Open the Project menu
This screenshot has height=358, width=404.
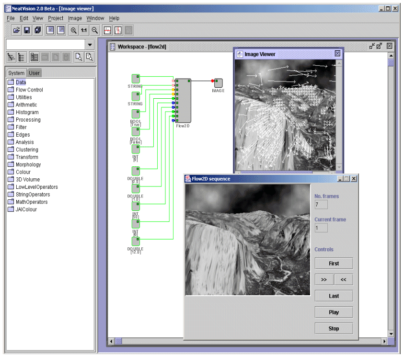coord(56,18)
